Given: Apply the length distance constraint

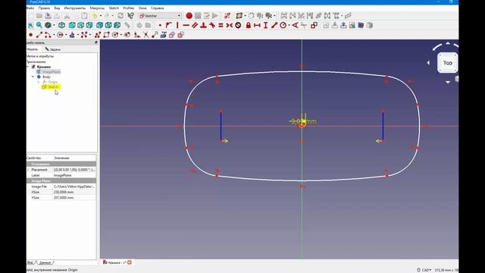Looking at the screenshot, I should click(x=274, y=25).
